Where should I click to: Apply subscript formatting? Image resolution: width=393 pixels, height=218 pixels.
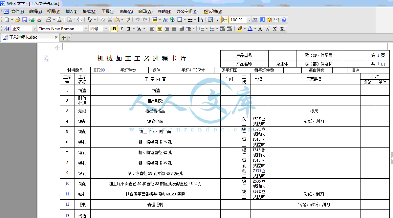tap(282, 29)
